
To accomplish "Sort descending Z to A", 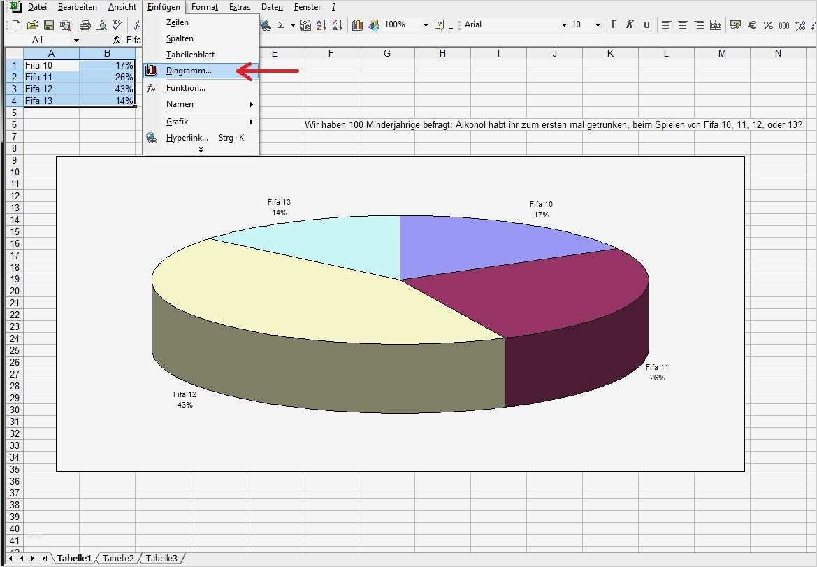I will (338, 25).
